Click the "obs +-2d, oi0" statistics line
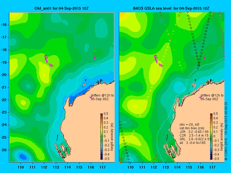231x173 pixels. (189, 125)
